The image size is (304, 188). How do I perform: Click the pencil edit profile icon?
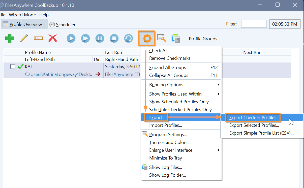pyautogui.click(x=24, y=38)
